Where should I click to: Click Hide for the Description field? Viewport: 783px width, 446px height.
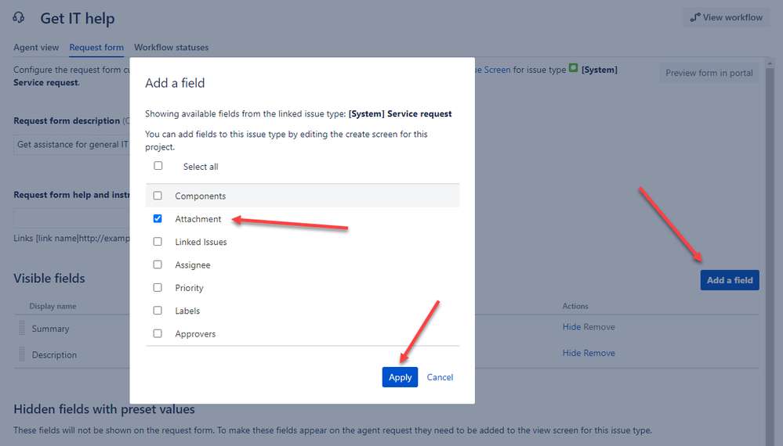tap(571, 353)
